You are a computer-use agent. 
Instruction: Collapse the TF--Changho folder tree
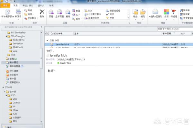tap(6, 36)
